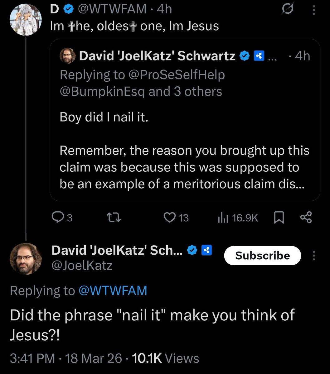Open the 10.1K Views count
Image resolution: width=330 pixels, height=374 pixels.
coord(165,358)
